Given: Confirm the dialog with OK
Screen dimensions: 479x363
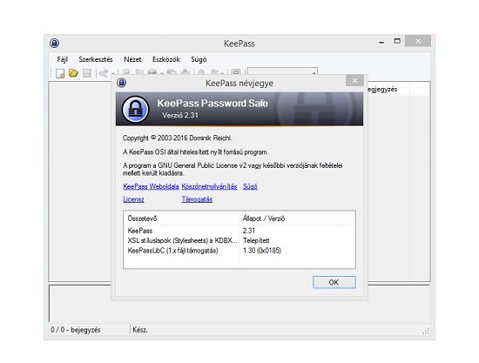Looking at the screenshot, I should click(334, 282).
